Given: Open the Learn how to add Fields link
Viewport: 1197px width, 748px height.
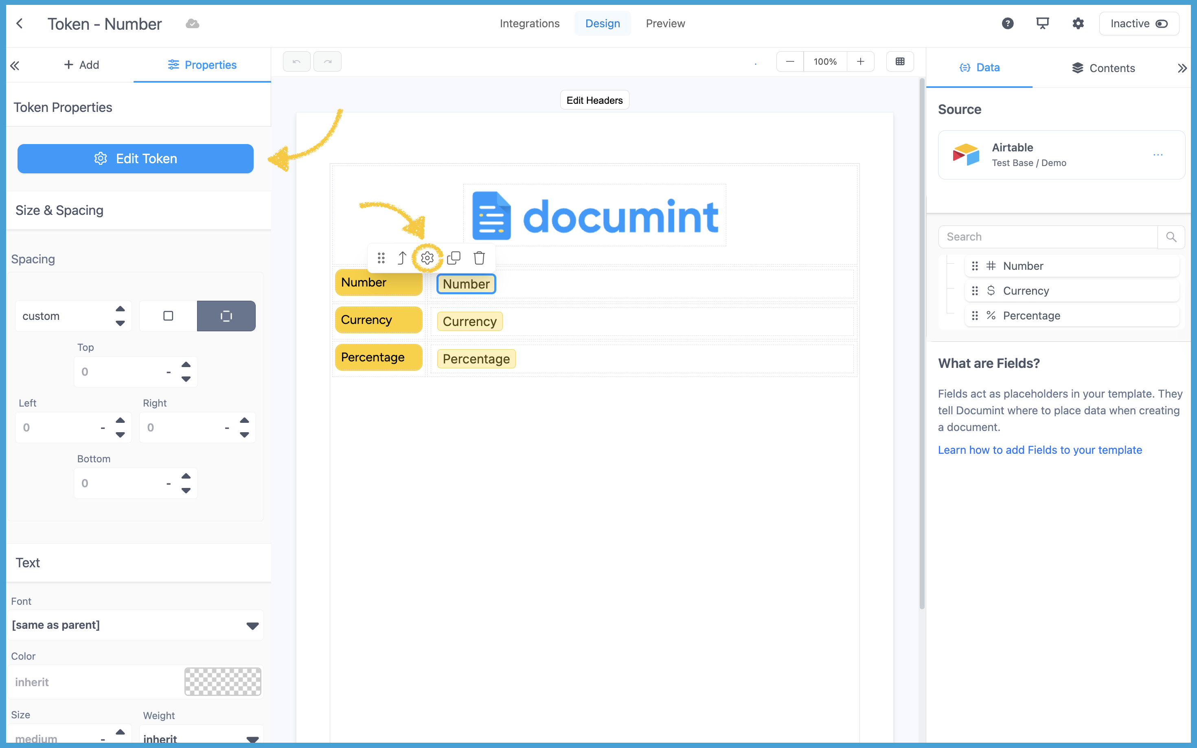Looking at the screenshot, I should pyautogui.click(x=1040, y=450).
